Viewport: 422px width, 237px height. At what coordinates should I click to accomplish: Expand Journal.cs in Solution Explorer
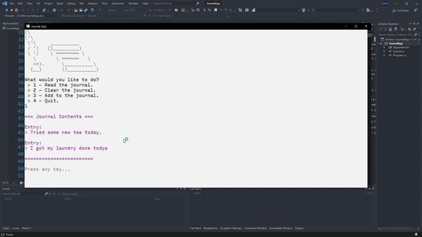coord(384,51)
